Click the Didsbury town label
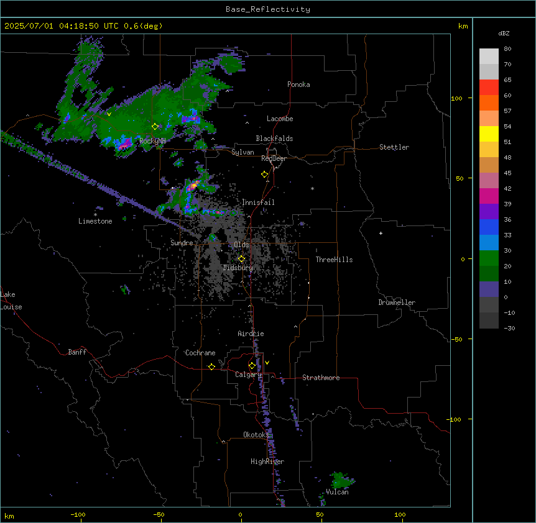536x523 pixels. tap(238, 268)
